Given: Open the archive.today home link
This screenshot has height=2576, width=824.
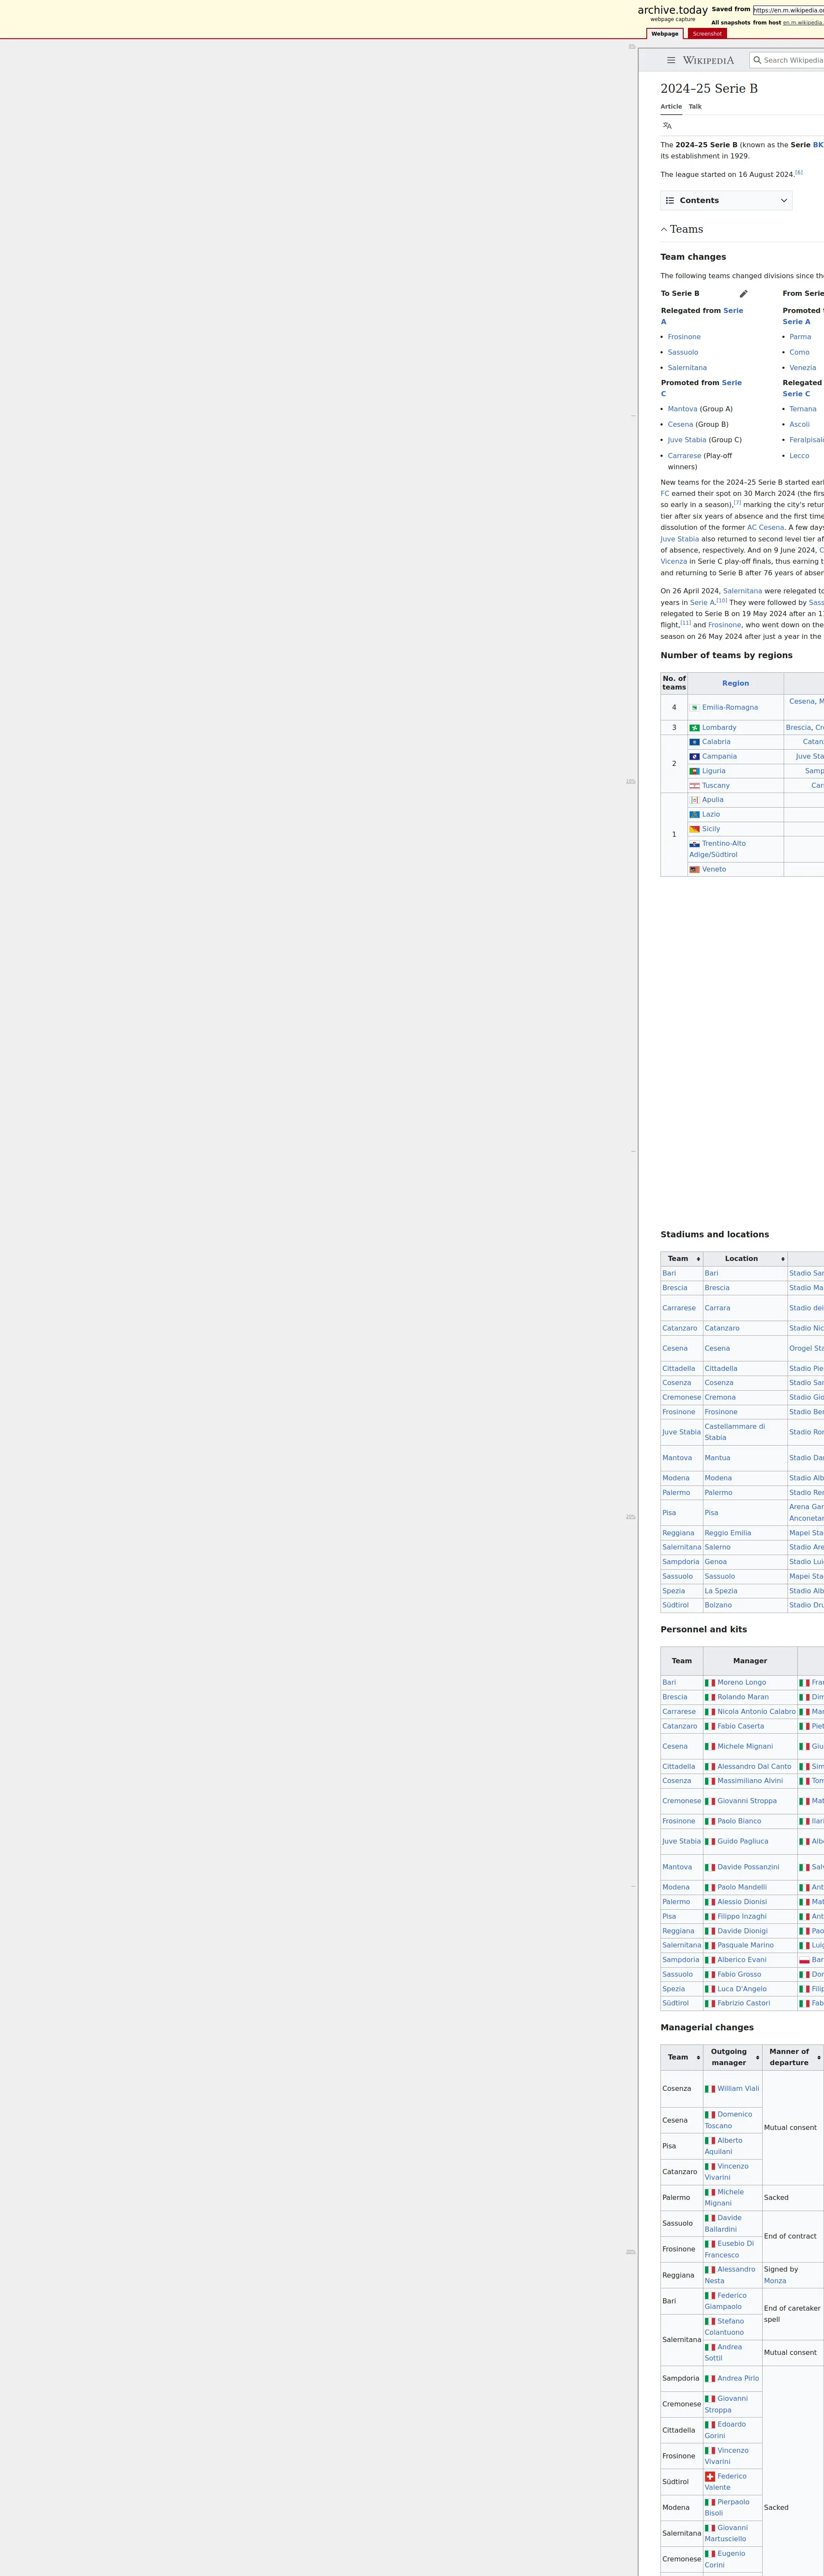Looking at the screenshot, I should click(672, 10).
